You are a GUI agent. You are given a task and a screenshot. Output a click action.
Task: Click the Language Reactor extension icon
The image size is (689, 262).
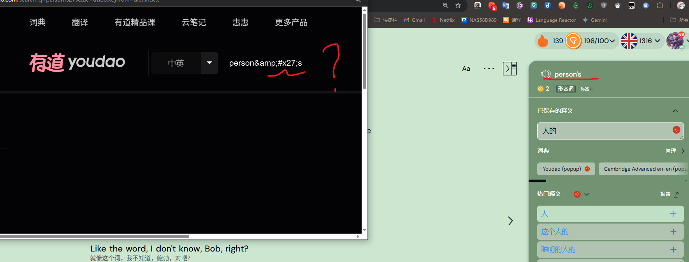coord(520,5)
